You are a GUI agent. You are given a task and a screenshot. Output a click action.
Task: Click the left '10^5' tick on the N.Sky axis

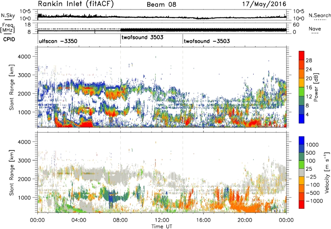pyautogui.click(x=25, y=11)
